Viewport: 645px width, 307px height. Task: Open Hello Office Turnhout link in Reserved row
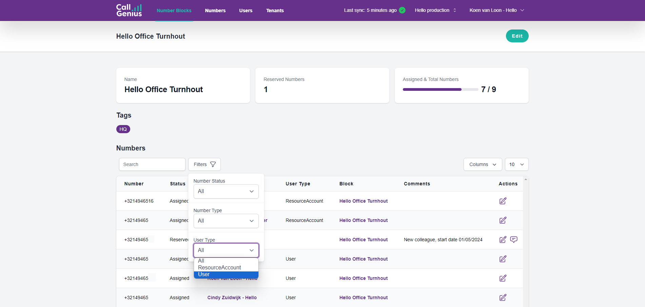(364, 240)
